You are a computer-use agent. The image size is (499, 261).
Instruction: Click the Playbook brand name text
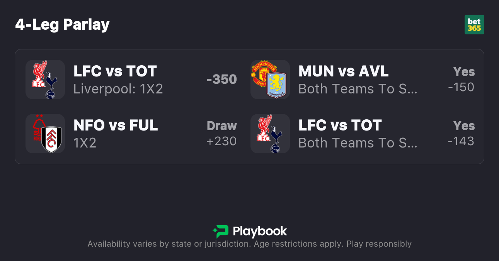click(x=260, y=231)
